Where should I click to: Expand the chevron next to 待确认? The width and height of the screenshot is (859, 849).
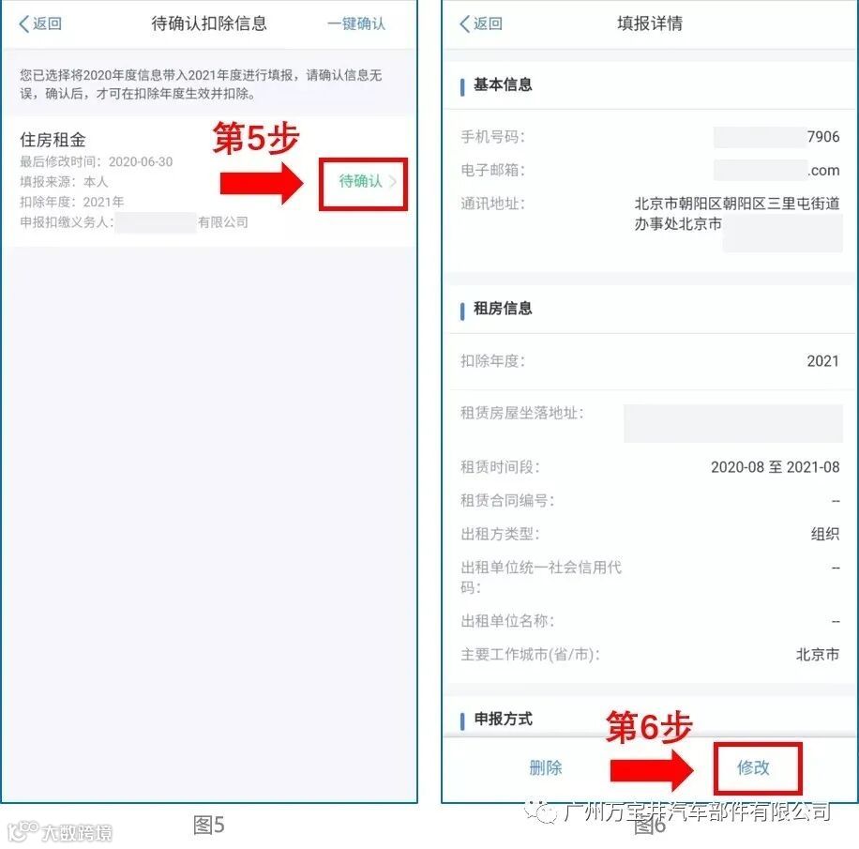tap(393, 181)
